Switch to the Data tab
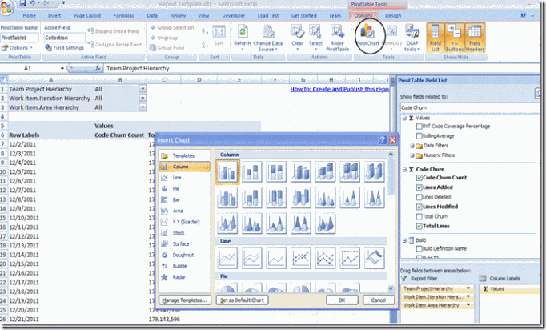Viewport: 546px width, 330px height. [152, 16]
